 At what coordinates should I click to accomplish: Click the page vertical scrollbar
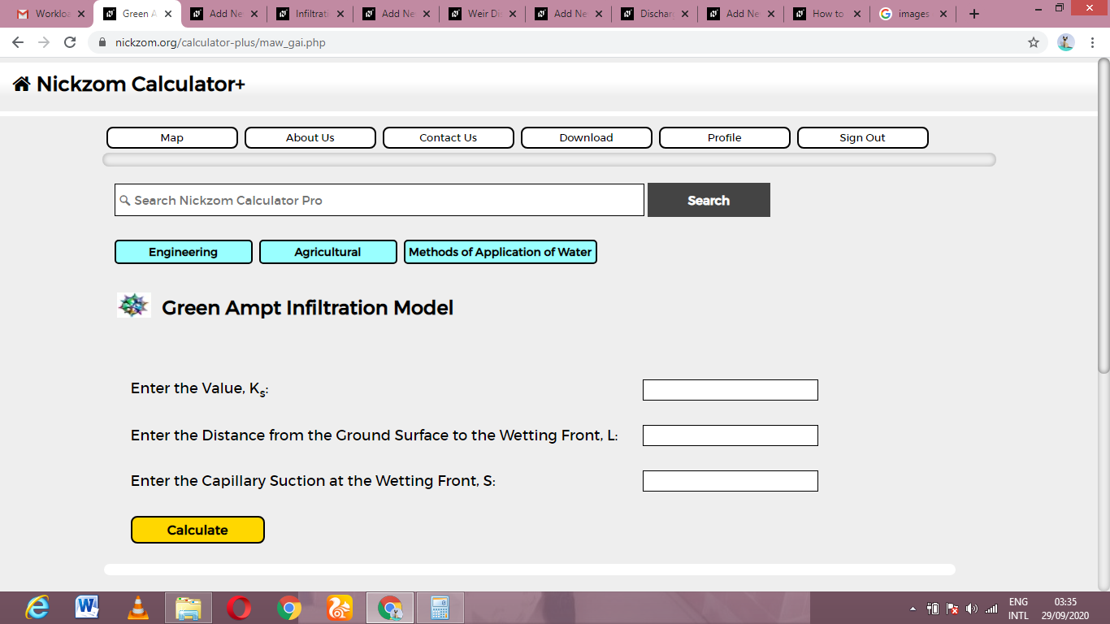pyautogui.click(x=1103, y=215)
